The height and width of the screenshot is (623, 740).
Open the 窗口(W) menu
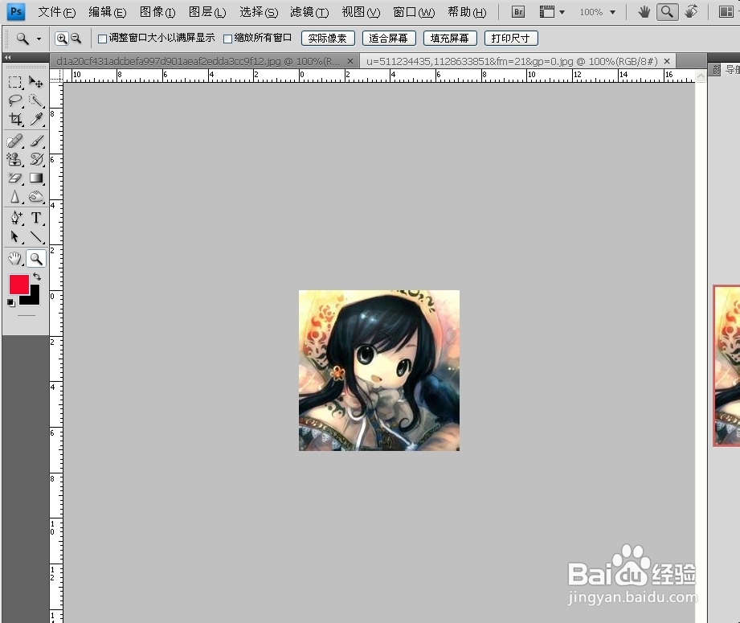414,12
